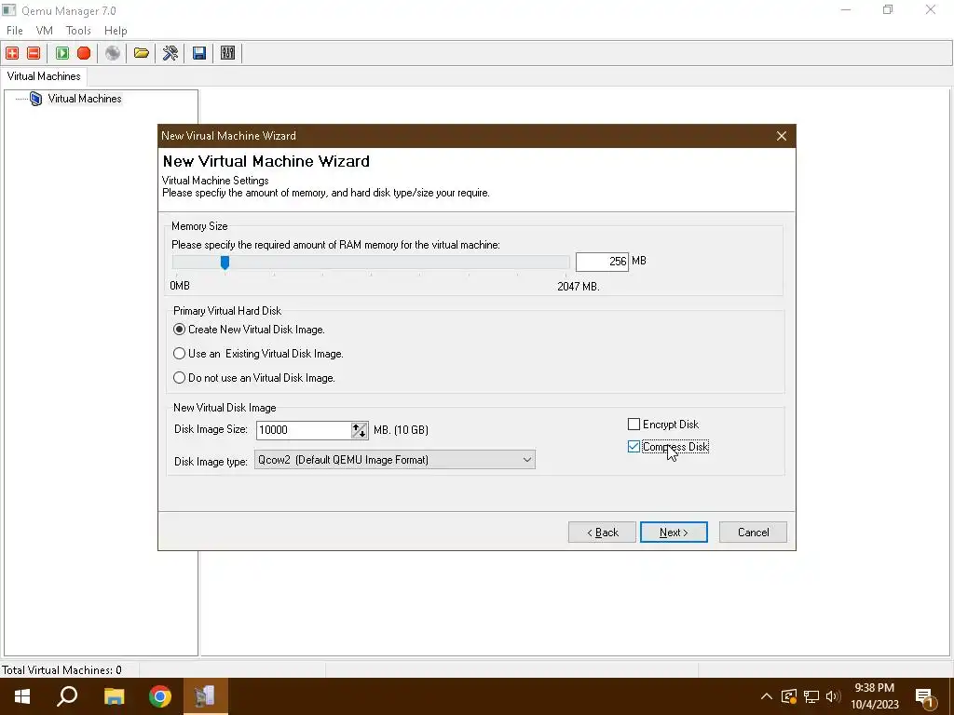Click the memory slider track near 2047 MB
The width and height of the screenshot is (954, 715).
pyautogui.click(x=563, y=263)
